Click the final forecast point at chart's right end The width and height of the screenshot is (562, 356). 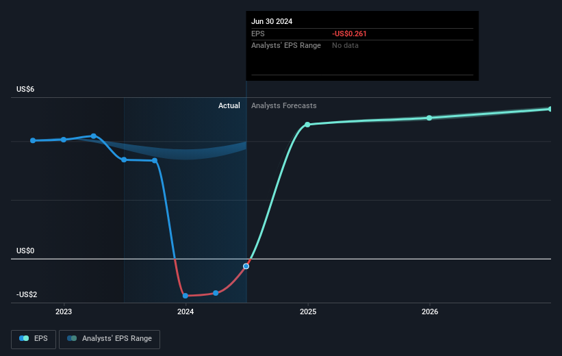pyautogui.click(x=550, y=109)
